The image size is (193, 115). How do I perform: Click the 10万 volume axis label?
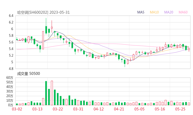coord(10,101)
